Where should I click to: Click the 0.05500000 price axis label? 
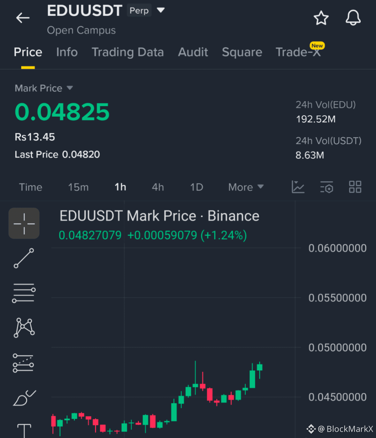(x=337, y=298)
